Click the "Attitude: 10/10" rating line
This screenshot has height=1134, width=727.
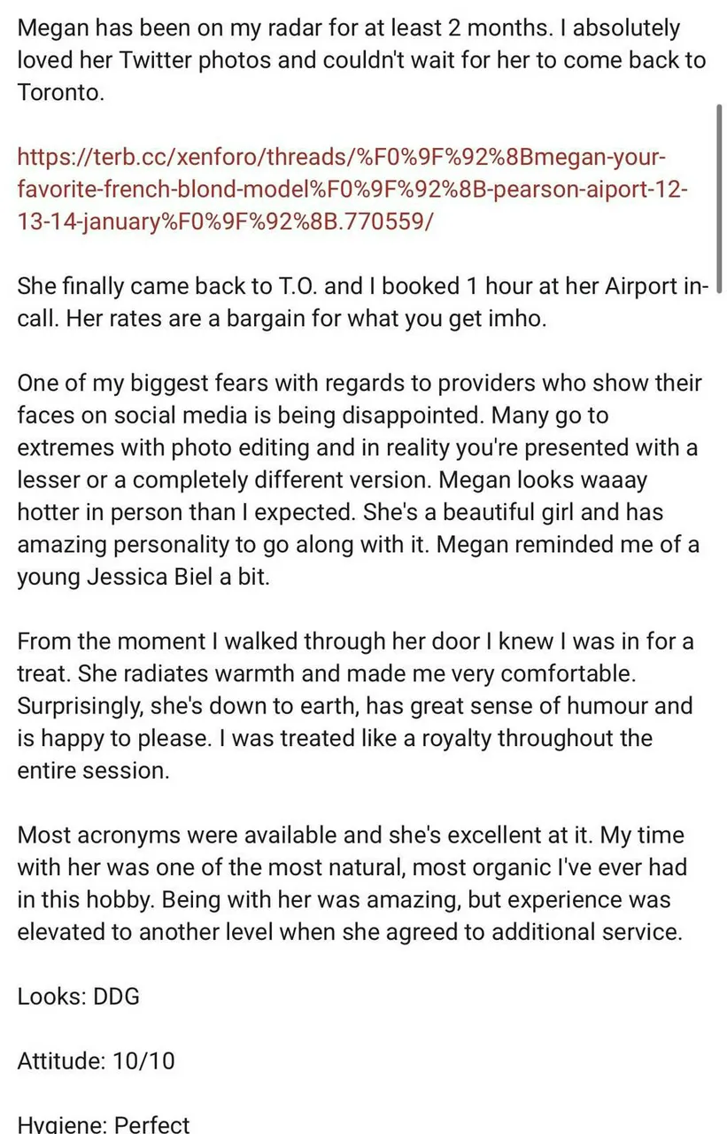click(x=96, y=1061)
